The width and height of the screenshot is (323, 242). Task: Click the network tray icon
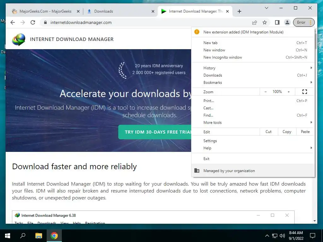(x=275, y=236)
